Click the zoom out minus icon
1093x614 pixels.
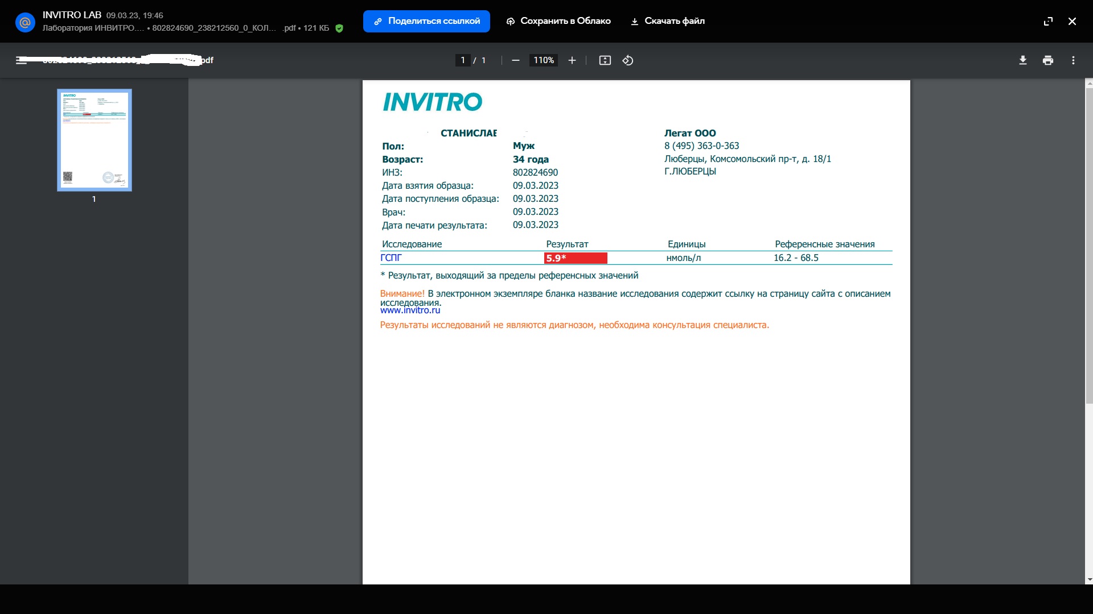[x=515, y=60]
